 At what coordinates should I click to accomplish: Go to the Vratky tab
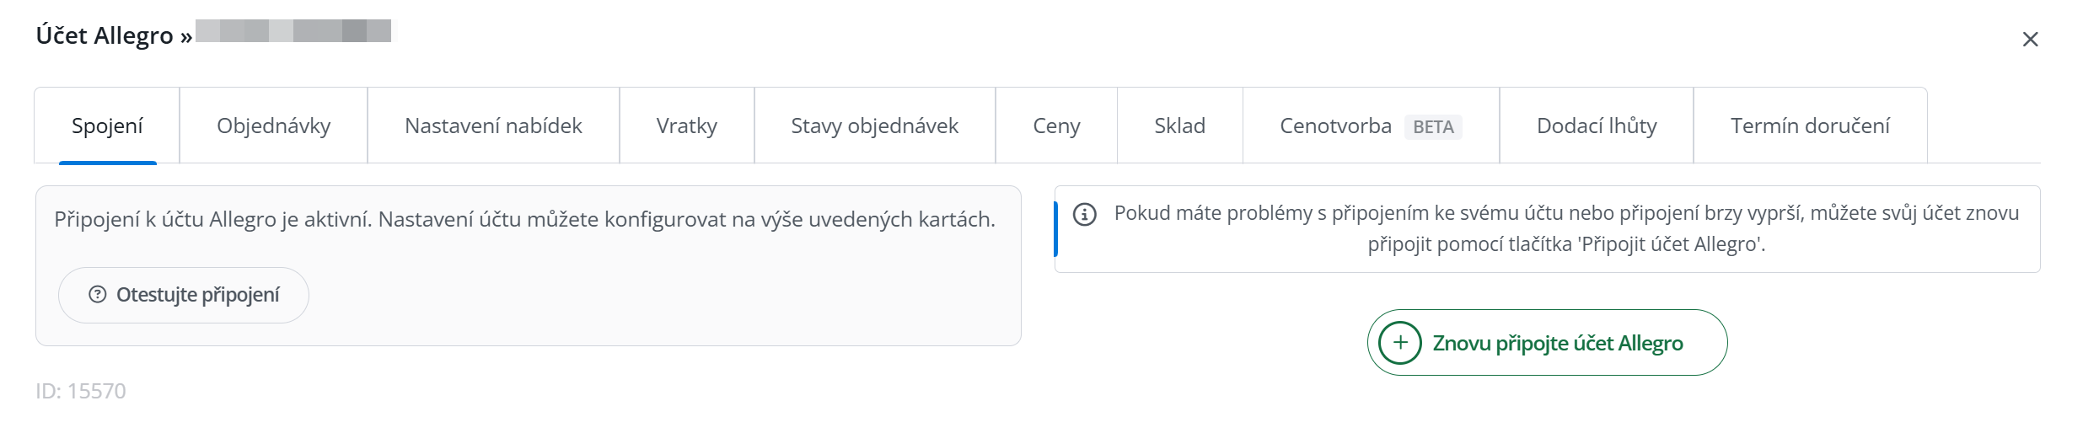click(x=687, y=126)
